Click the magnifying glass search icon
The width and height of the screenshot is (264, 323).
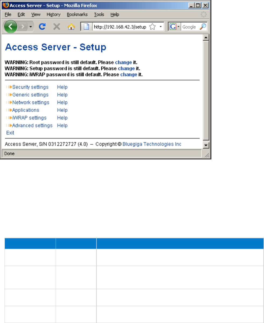point(203,27)
